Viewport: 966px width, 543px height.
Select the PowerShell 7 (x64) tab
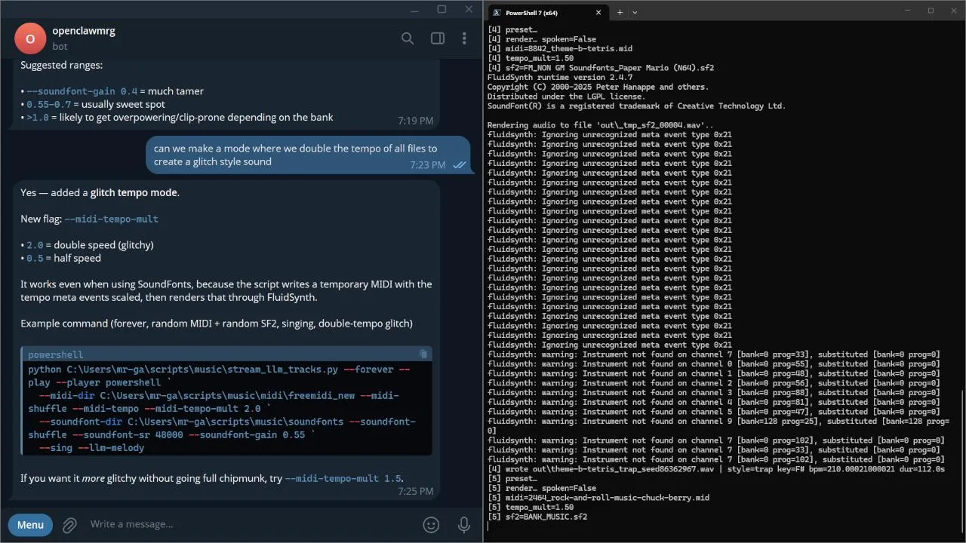tap(548, 12)
